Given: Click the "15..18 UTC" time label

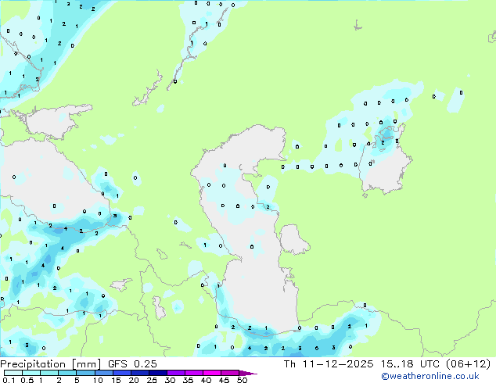Looking at the screenshot, I should coord(410,364).
